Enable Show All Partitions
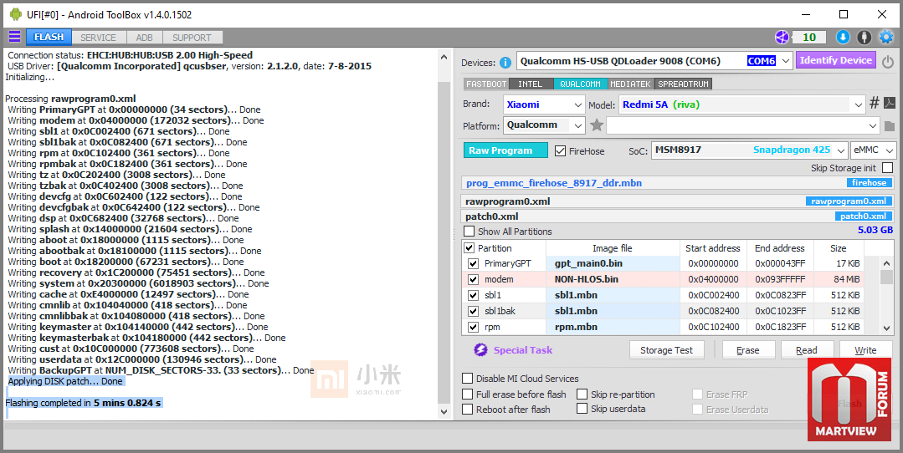Image resolution: width=903 pixels, height=453 pixels. click(469, 232)
